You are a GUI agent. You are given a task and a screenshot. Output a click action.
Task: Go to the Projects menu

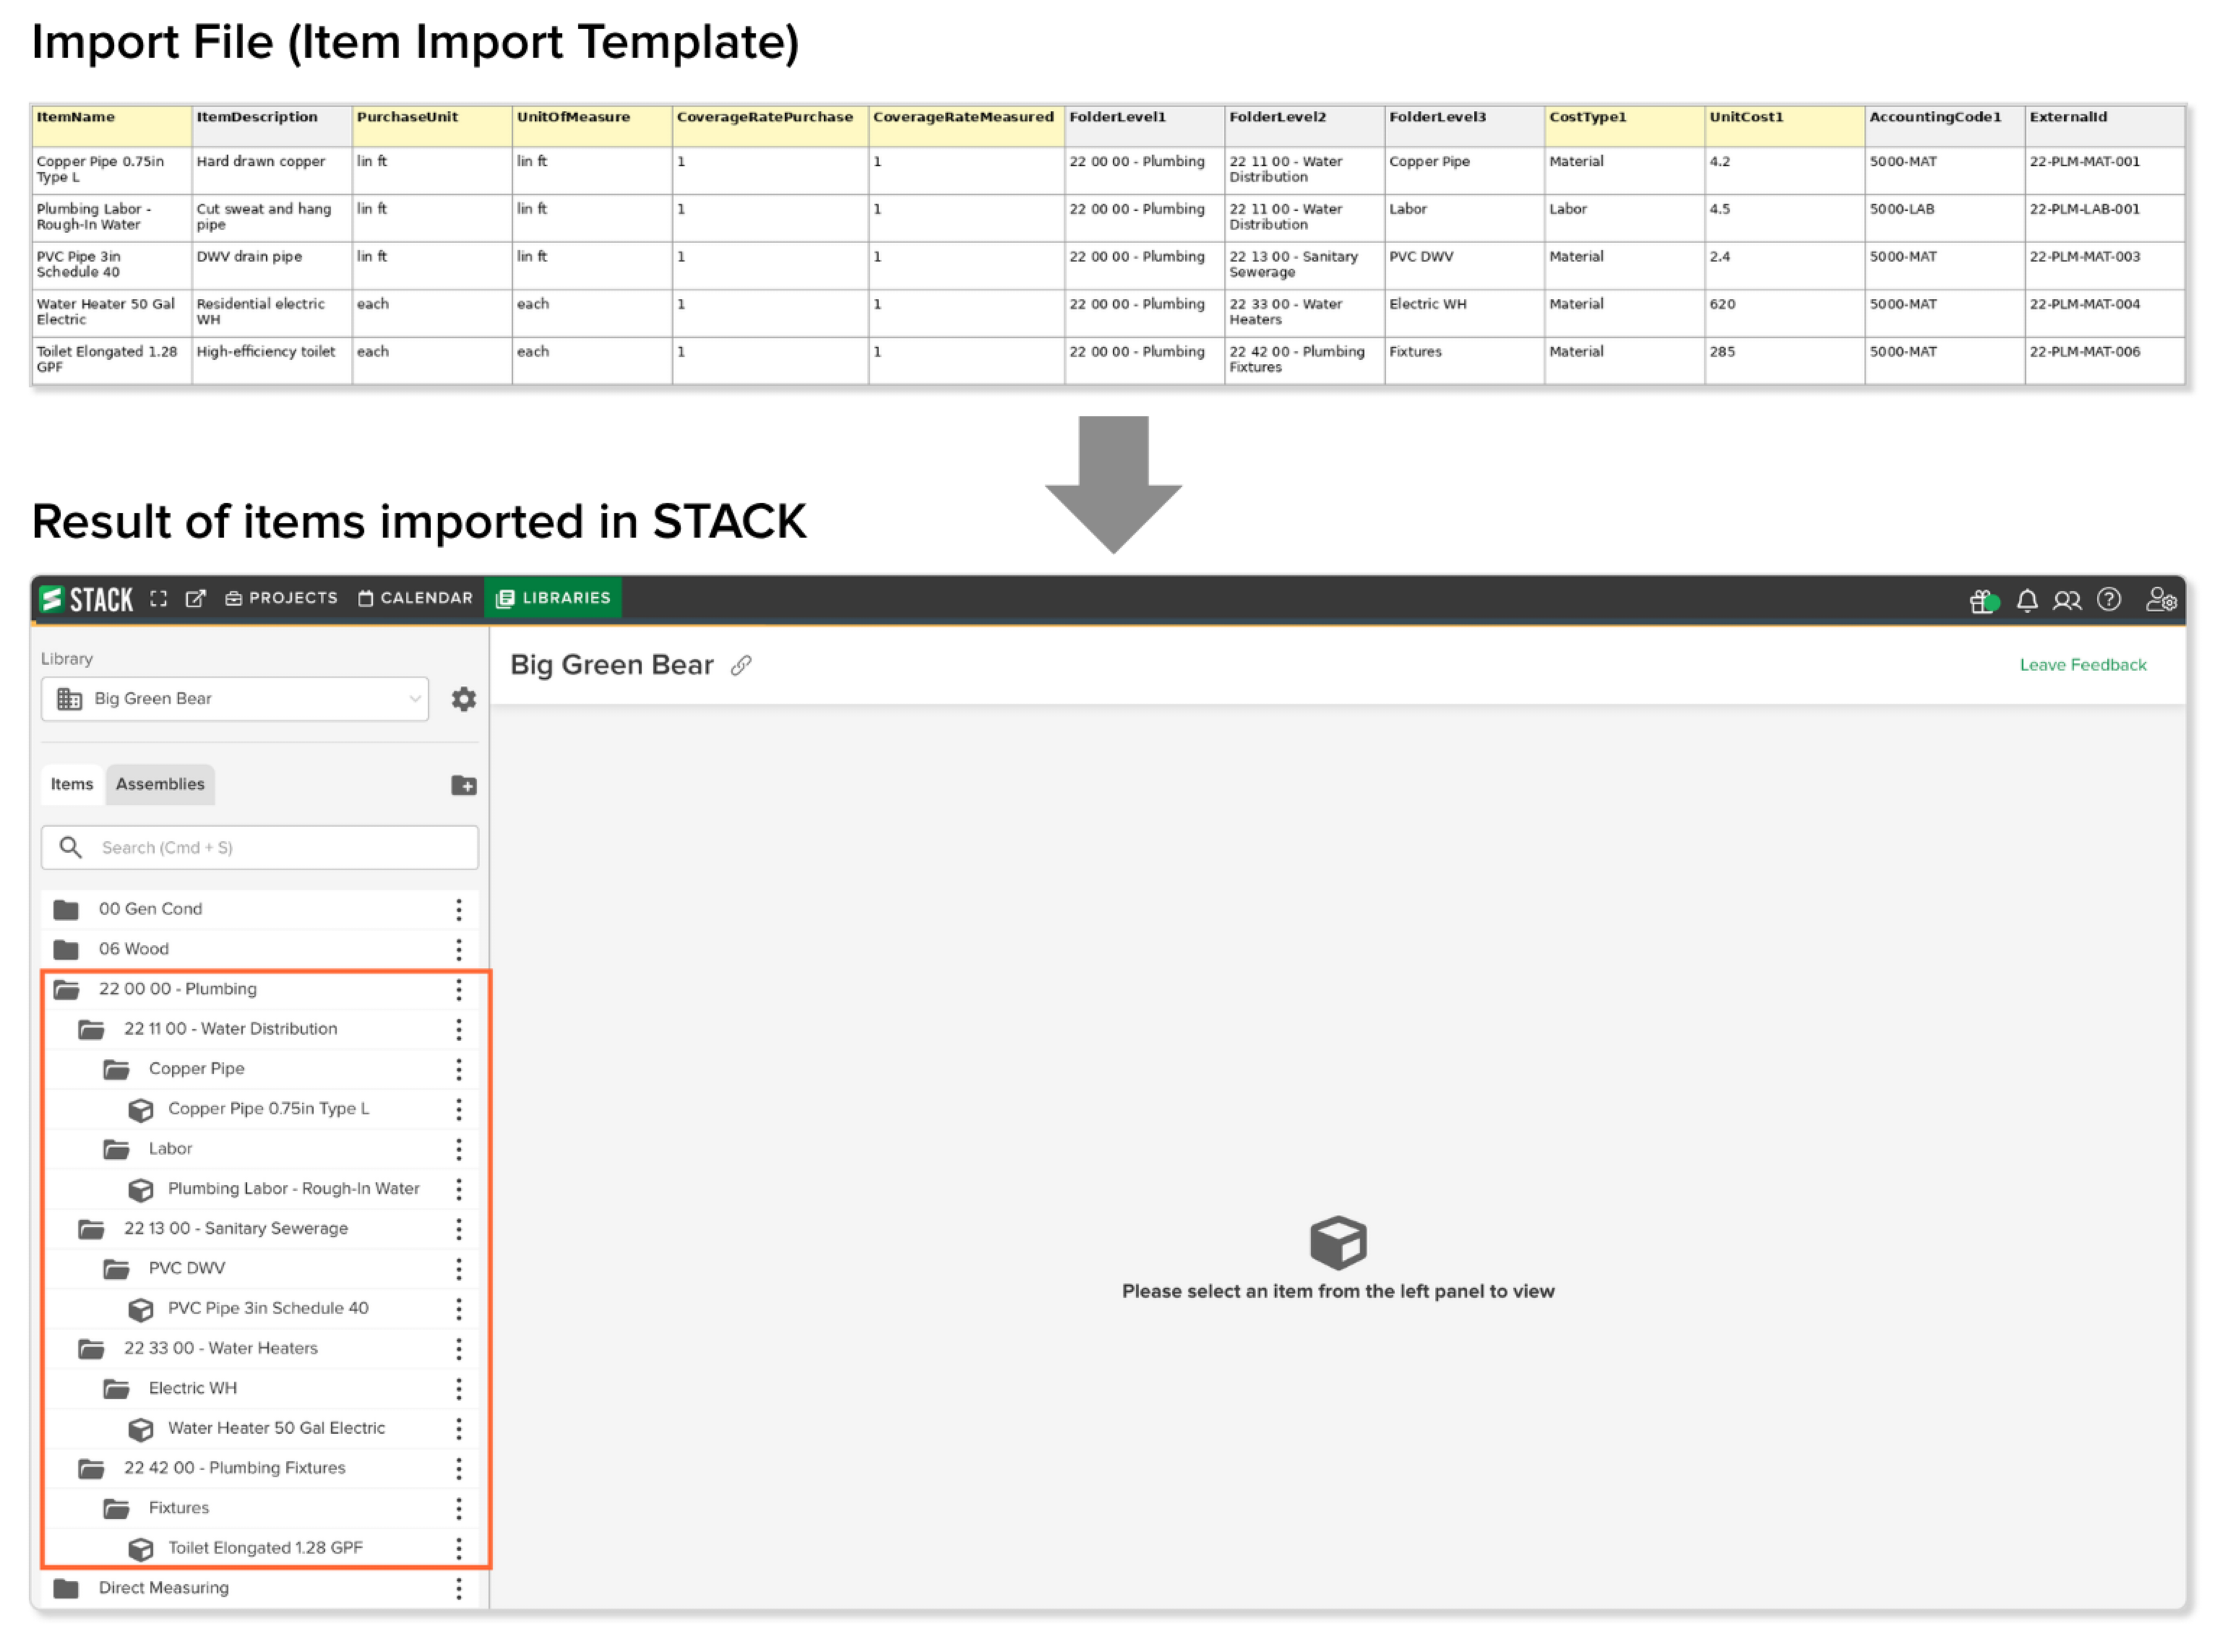click(x=281, y=599)
